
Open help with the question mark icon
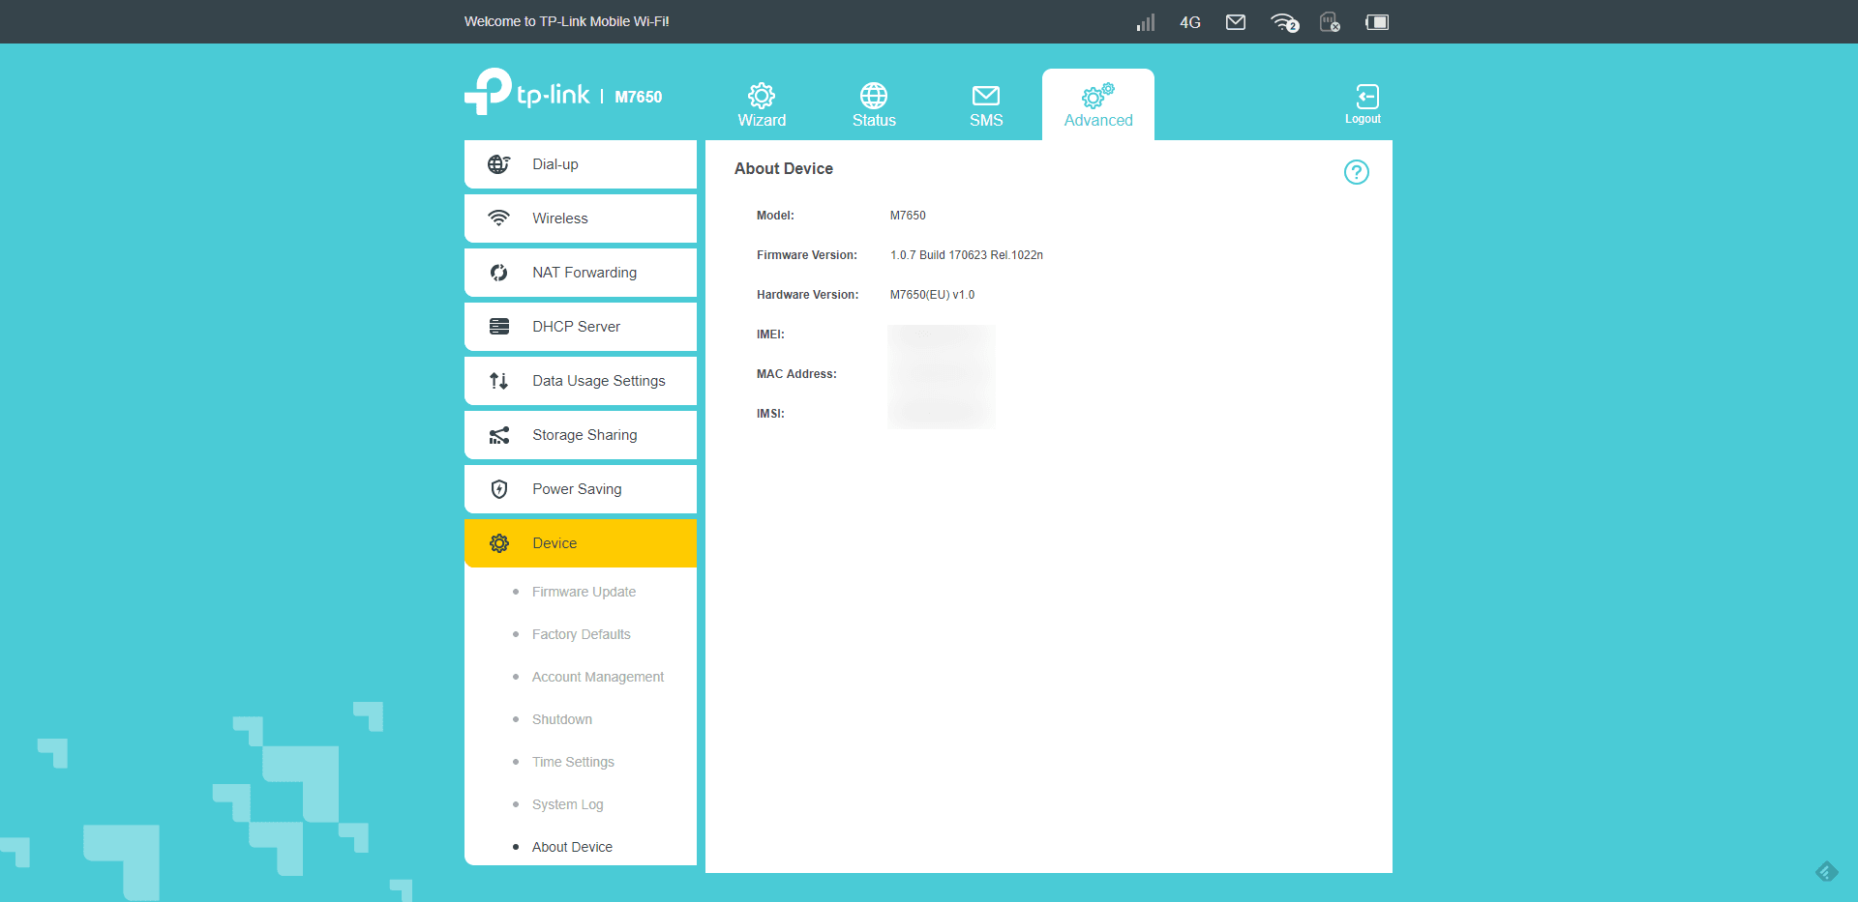click(1357, 172)
